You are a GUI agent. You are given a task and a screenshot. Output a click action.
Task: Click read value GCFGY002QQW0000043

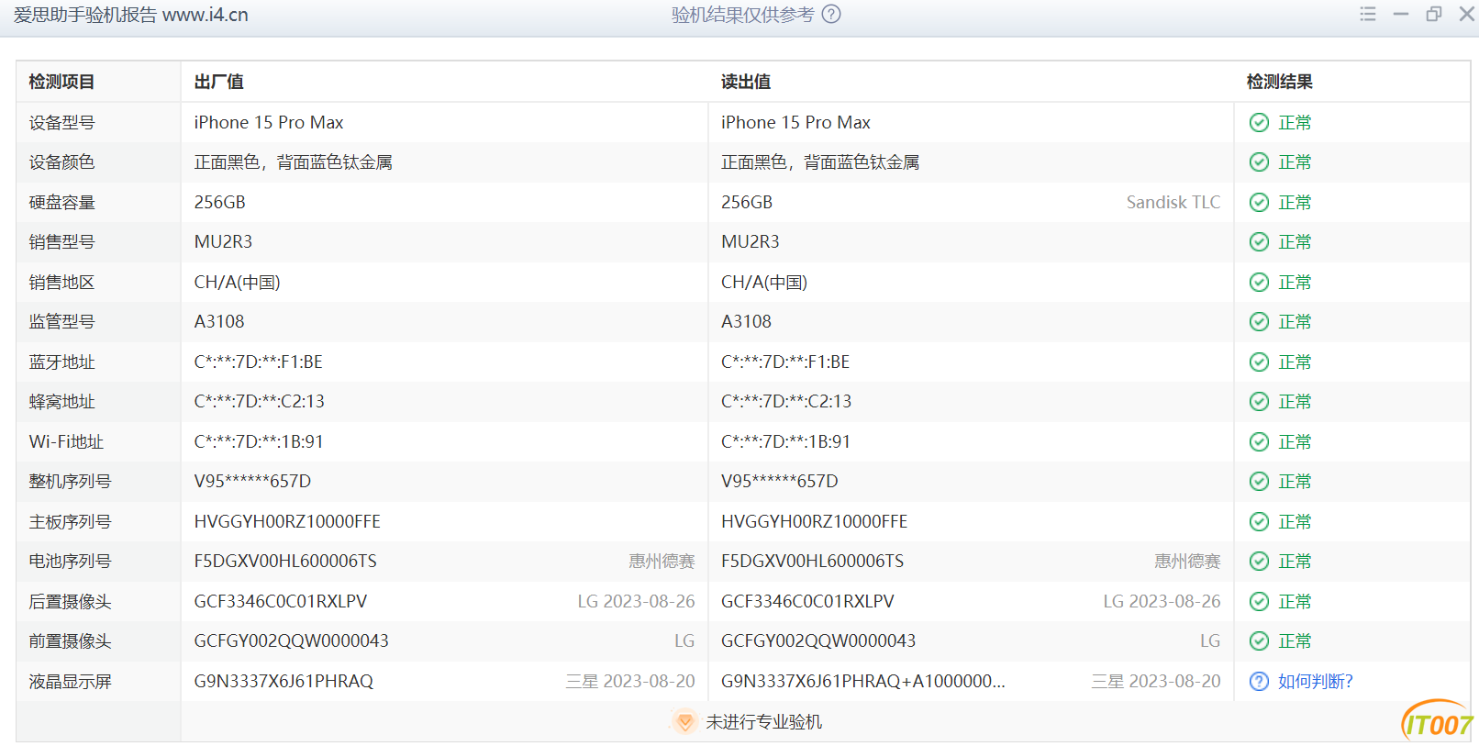coord(818,641)
